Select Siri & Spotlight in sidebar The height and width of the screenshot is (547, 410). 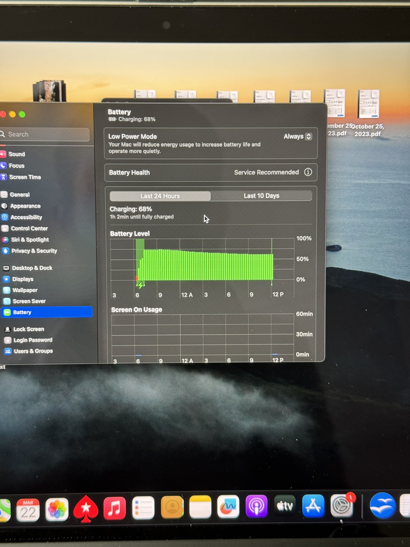[30, 239]
